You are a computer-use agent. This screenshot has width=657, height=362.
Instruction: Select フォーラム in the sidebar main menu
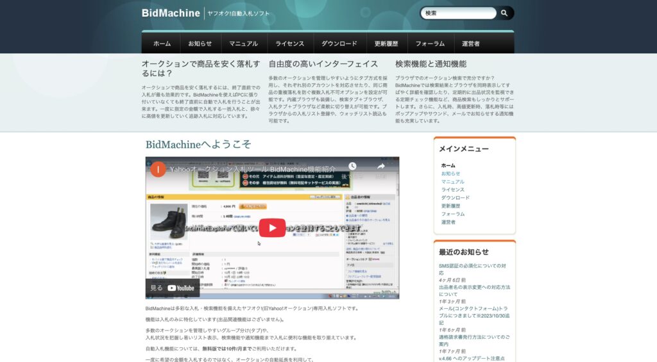pyautogui.click(x=452, y=214)
